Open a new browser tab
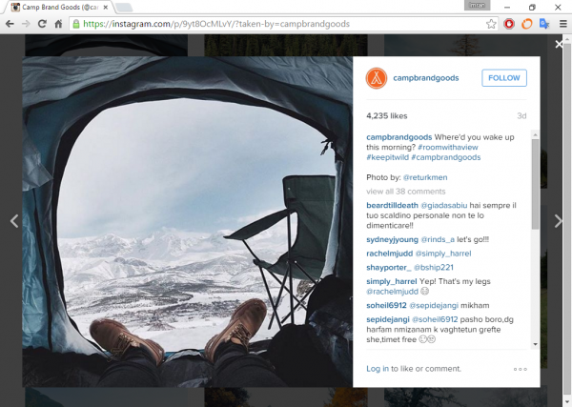This screenshot has width=572, height=407. [x=124, y=7]
